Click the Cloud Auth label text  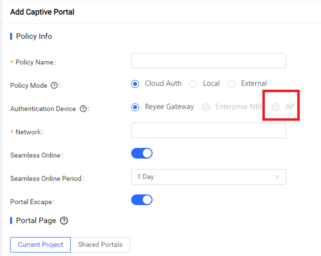[x=163, y=84]
